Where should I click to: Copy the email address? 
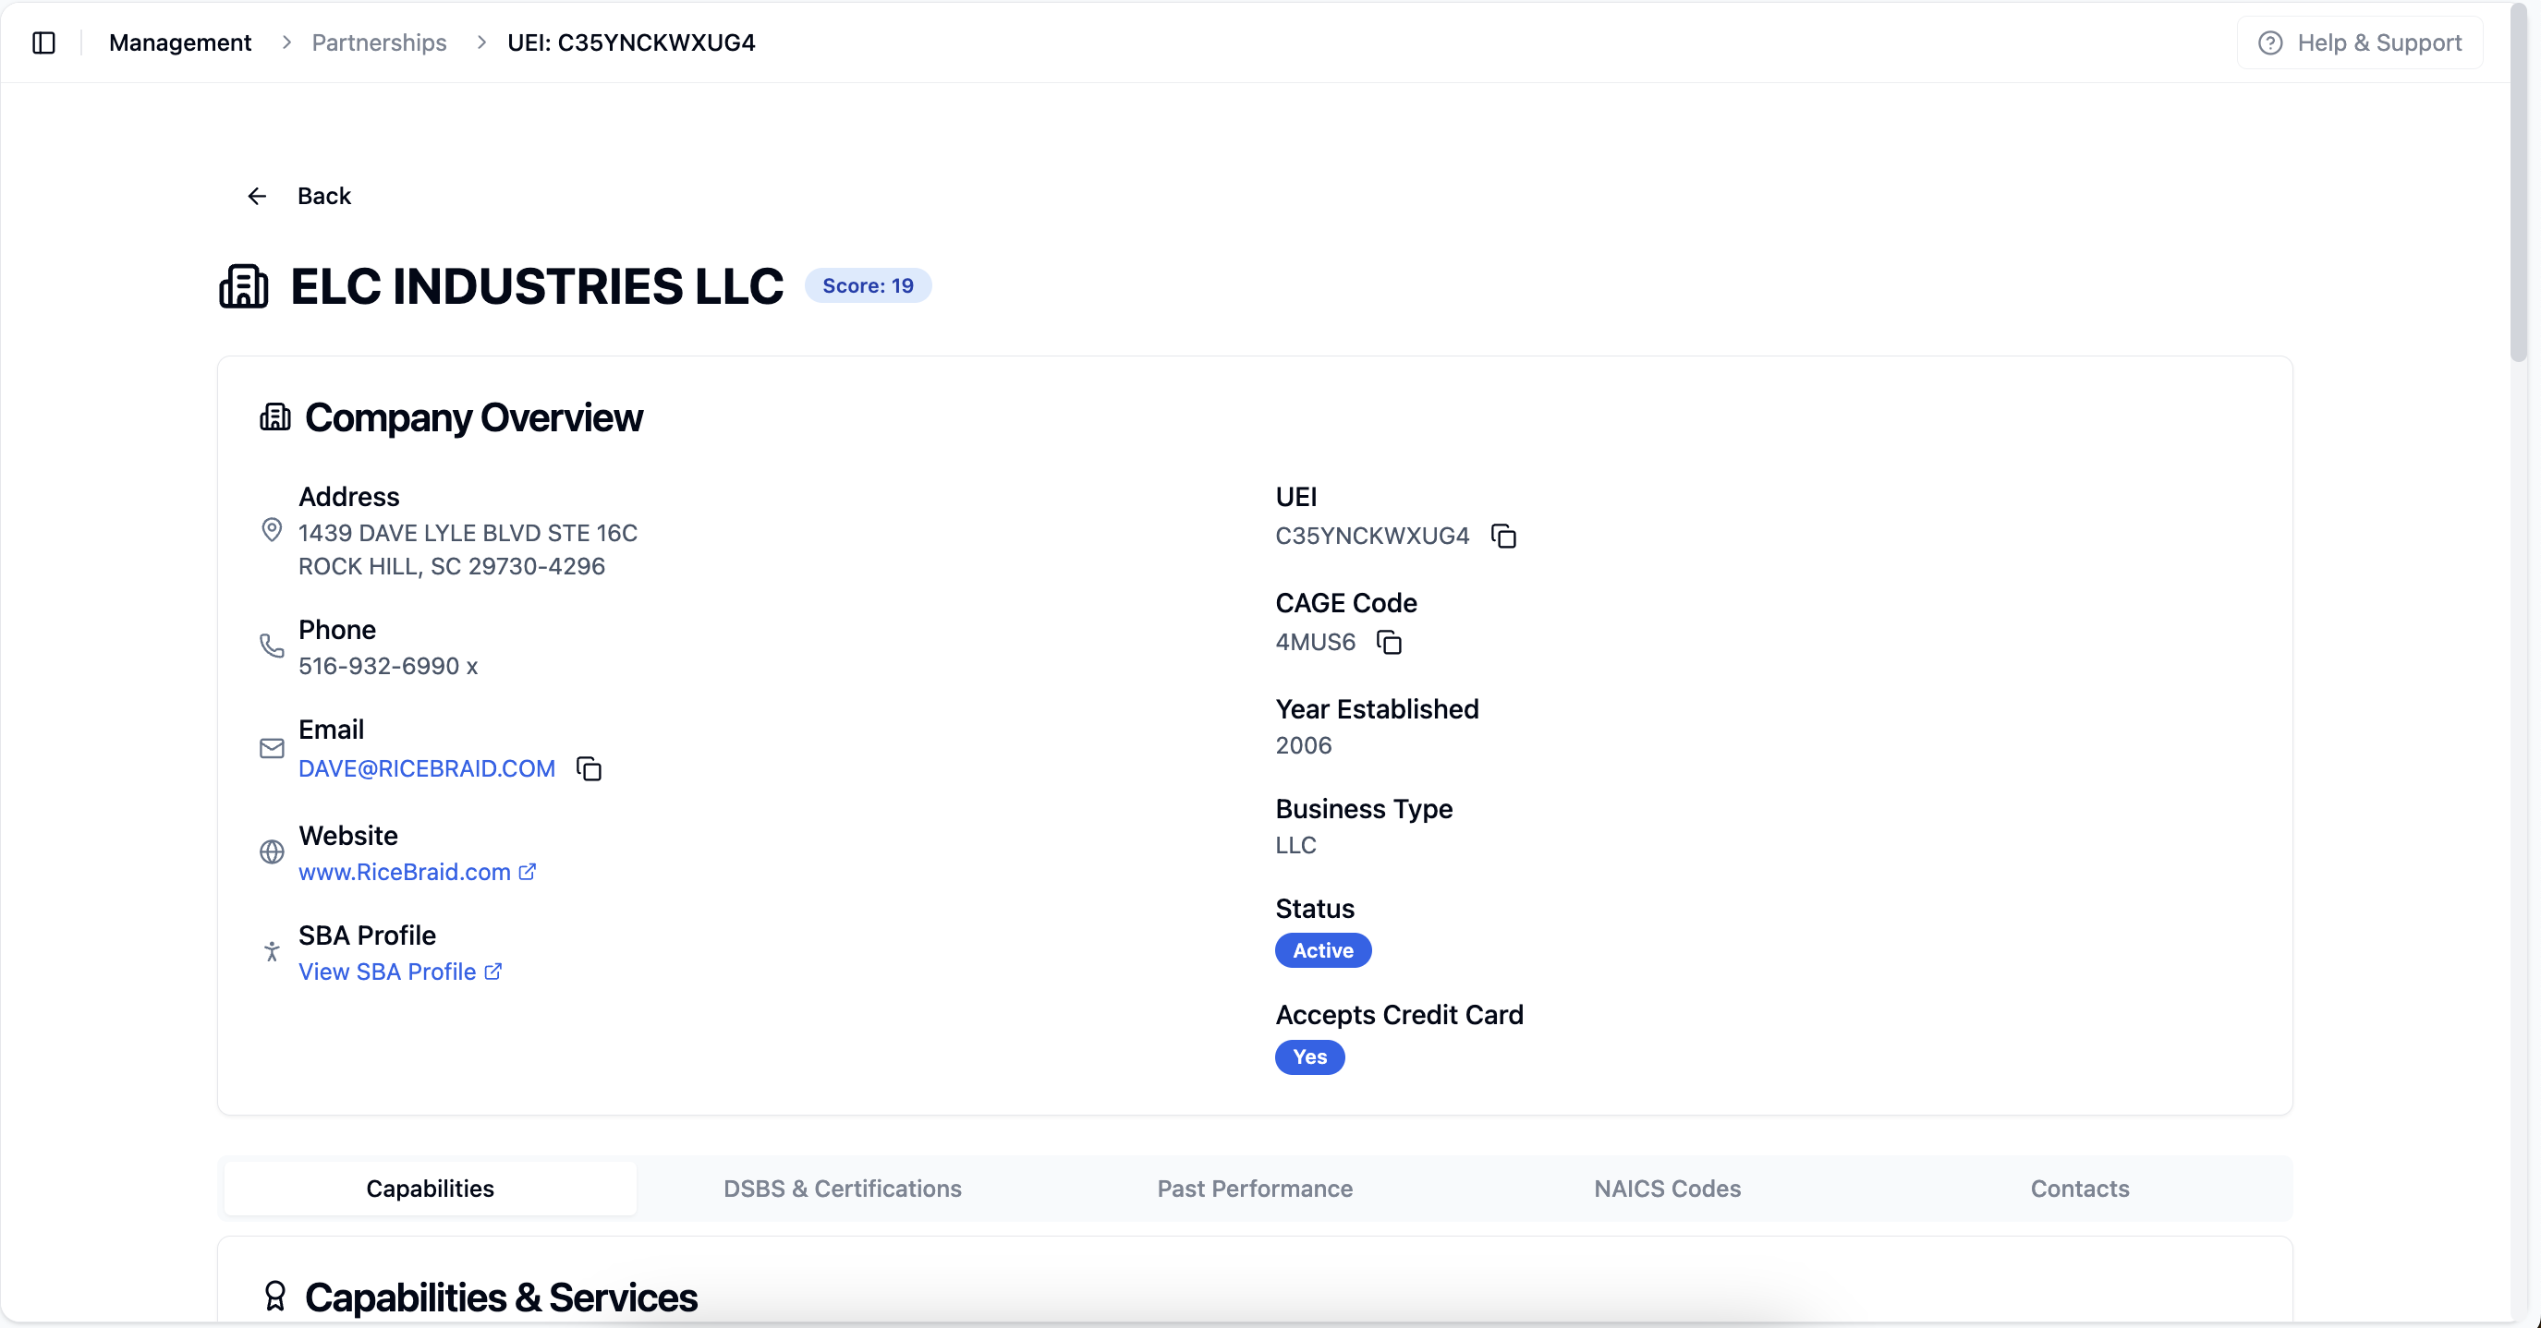tap(589, 769)
